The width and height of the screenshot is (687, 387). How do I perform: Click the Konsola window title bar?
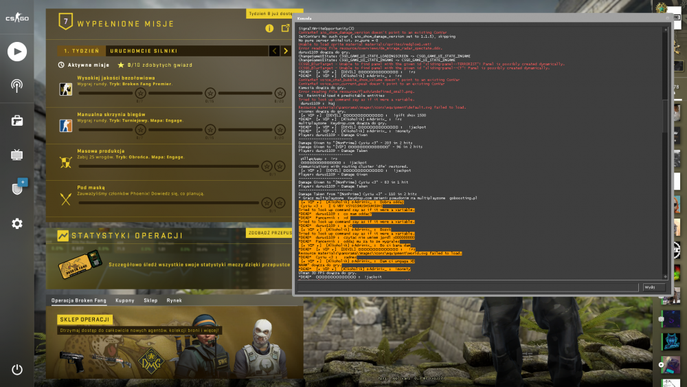pyautogui.click(x=482, y=19)
